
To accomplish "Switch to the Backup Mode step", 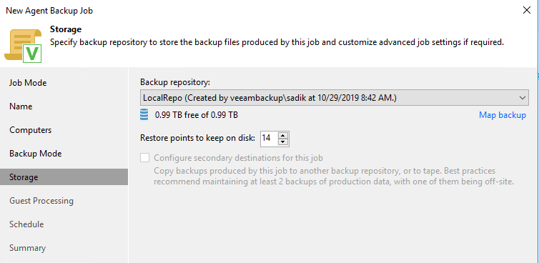I will 36,154.
